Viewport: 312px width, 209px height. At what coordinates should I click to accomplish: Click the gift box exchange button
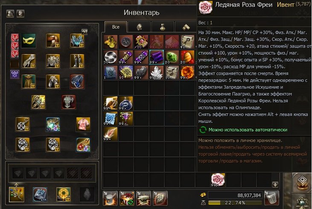tap(127, 198)
